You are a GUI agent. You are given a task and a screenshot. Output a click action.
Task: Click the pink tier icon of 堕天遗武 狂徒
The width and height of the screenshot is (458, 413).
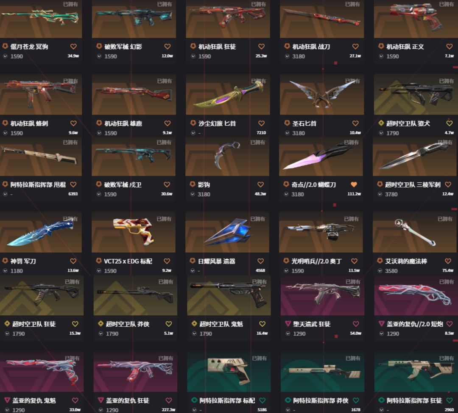pos(288,324)
